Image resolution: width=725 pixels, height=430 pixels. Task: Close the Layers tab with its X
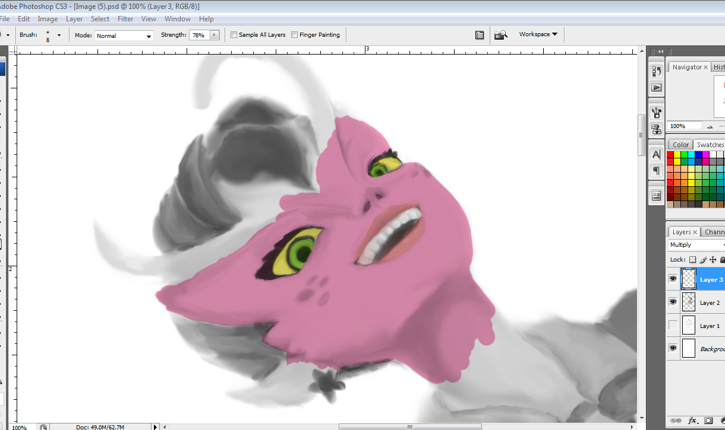coord(695,232)
